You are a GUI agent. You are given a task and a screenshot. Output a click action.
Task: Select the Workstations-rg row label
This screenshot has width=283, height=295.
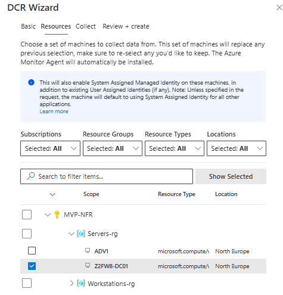111,284
